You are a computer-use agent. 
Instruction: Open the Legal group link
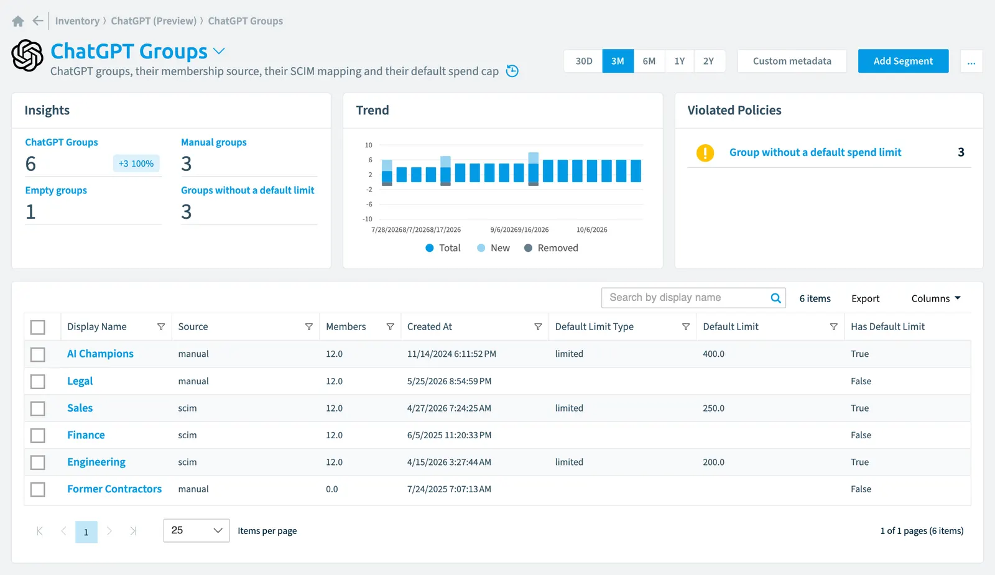coord(80,381)
